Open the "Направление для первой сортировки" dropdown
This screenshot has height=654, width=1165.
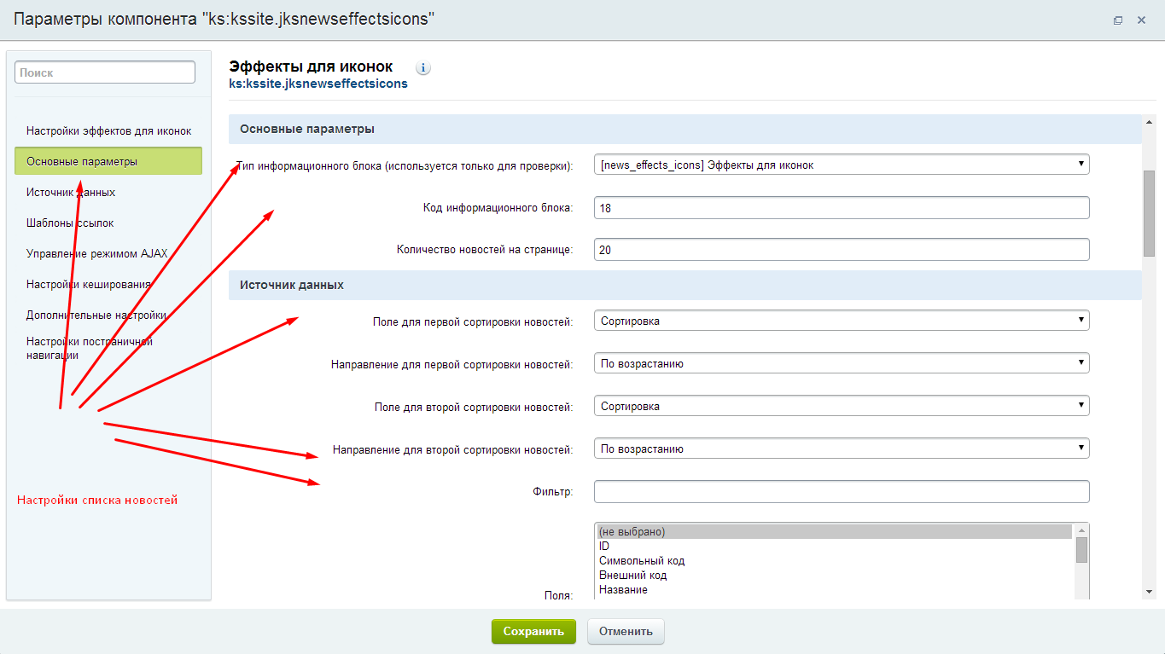click(840, 362)
